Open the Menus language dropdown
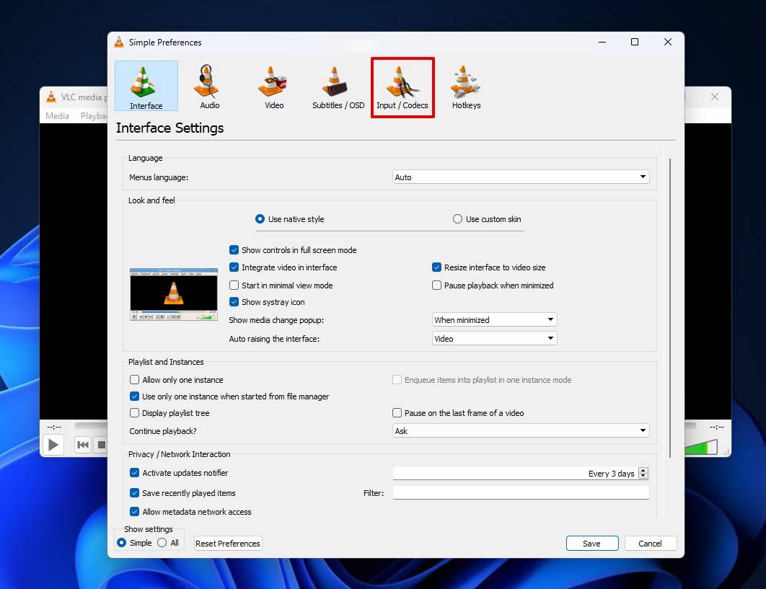766x589 pixels. click(521, 177)
